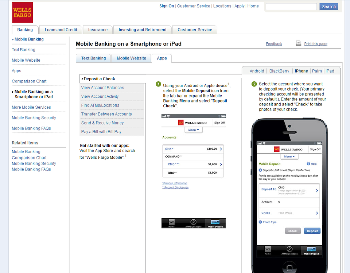Image resolution: width=350 pixels, height=273 pixels.
Task: Click the Feedback link
Action: pos(274,44)
